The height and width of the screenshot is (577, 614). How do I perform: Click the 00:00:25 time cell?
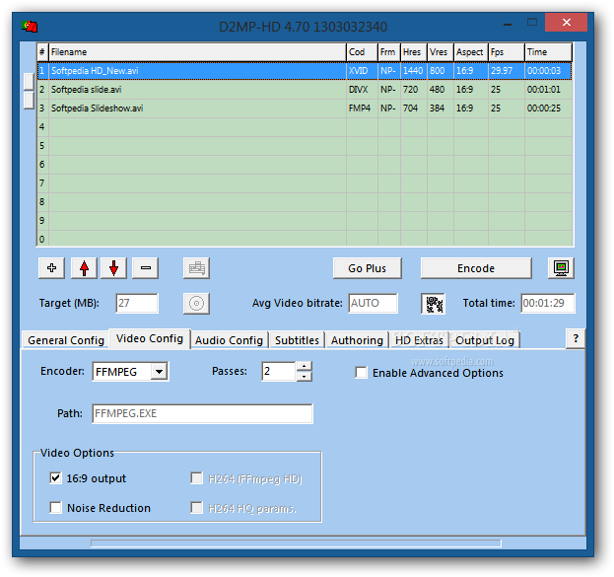point(548,108)
